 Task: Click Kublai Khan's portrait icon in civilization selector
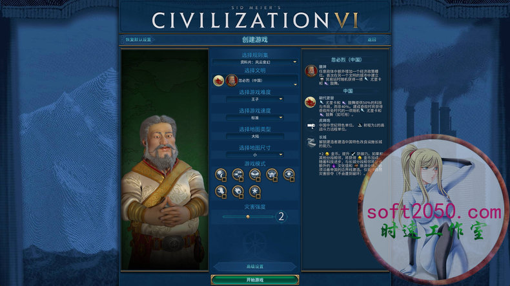point(232,81)
